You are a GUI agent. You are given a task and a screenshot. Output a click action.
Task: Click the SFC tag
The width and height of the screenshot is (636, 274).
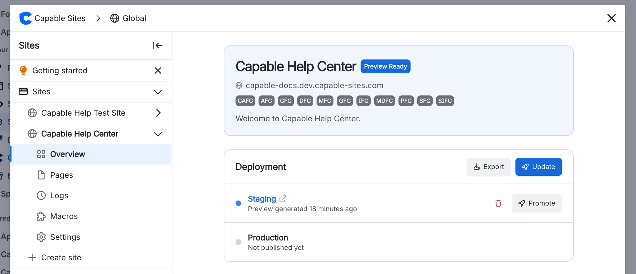click(x=425, y=101)
